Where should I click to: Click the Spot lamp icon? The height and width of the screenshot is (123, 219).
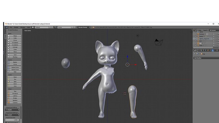coord(9,81)
